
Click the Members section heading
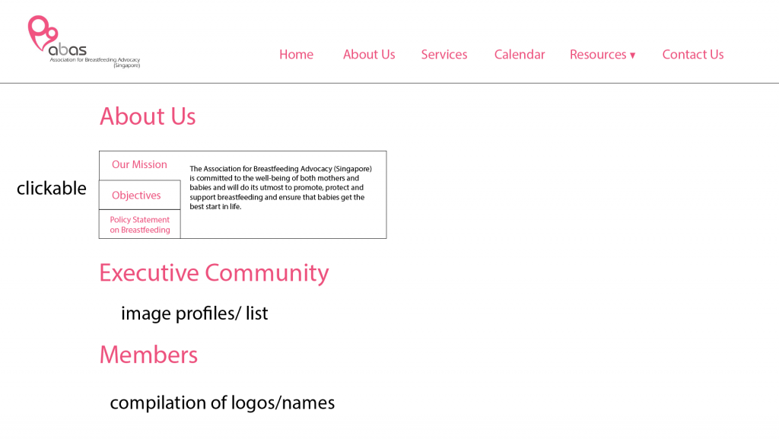coord(148,355)
